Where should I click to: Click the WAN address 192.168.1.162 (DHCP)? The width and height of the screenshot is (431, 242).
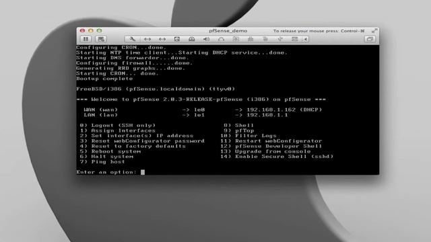click(x=284, y=110)
